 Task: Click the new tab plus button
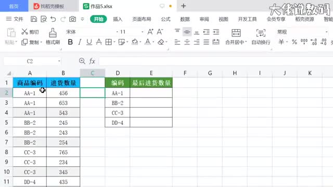coord(184,6)
